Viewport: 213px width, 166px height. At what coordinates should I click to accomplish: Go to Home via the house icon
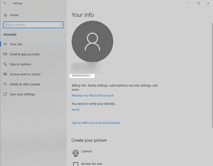click(5, 15)
